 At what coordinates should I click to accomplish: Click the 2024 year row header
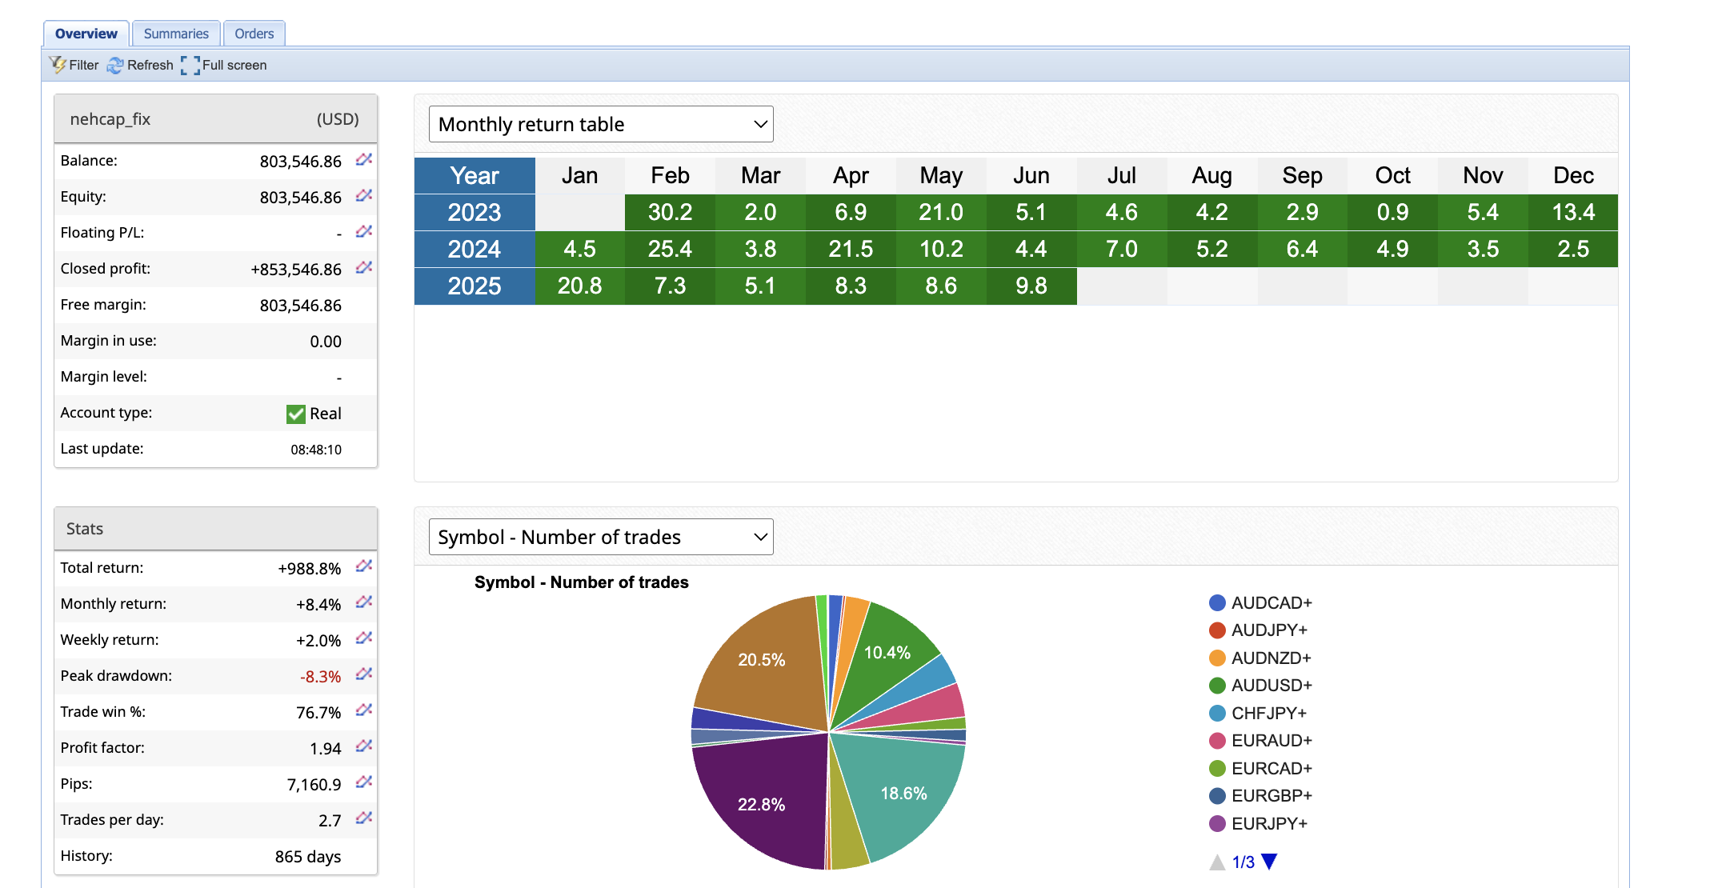pyautogui.click(x=475, y=250)
